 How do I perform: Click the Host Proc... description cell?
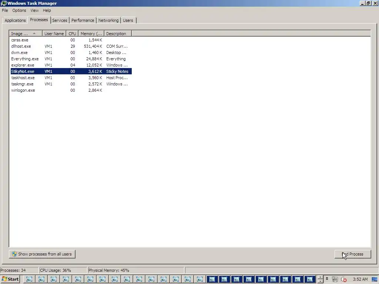click(x=117, y=78)
